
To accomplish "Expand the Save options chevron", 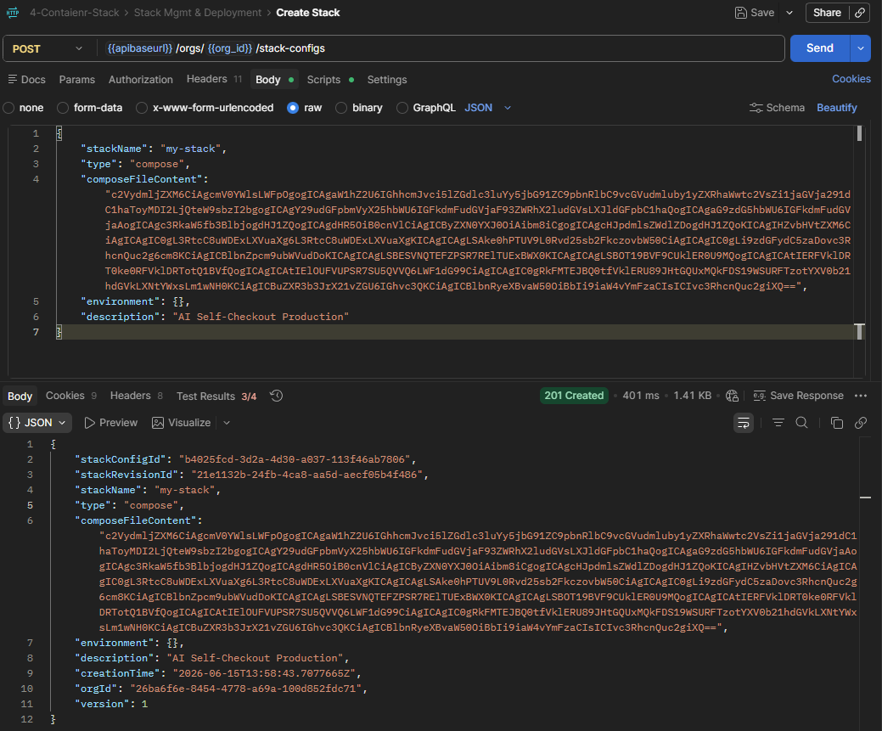I will (x=789, y=13).
